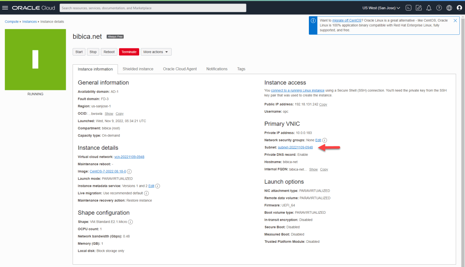Viewport: 465px width, 267px height.
Task: Switch to the Shielded instance tab
Action: point(138,69)
